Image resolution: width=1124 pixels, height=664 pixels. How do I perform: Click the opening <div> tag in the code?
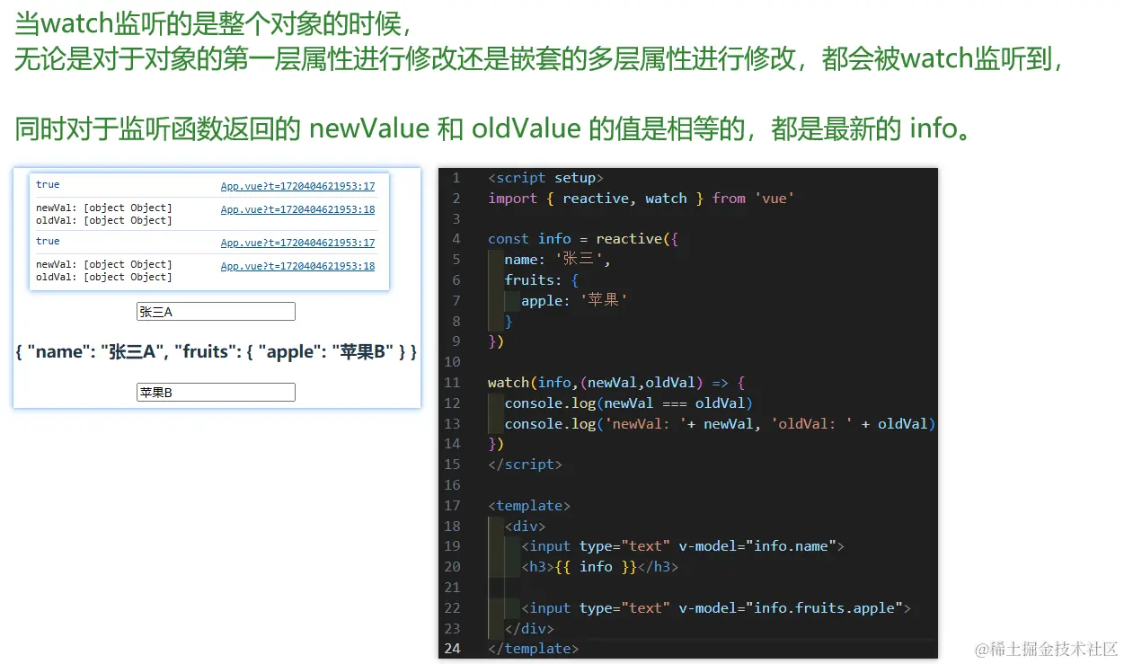525,527
